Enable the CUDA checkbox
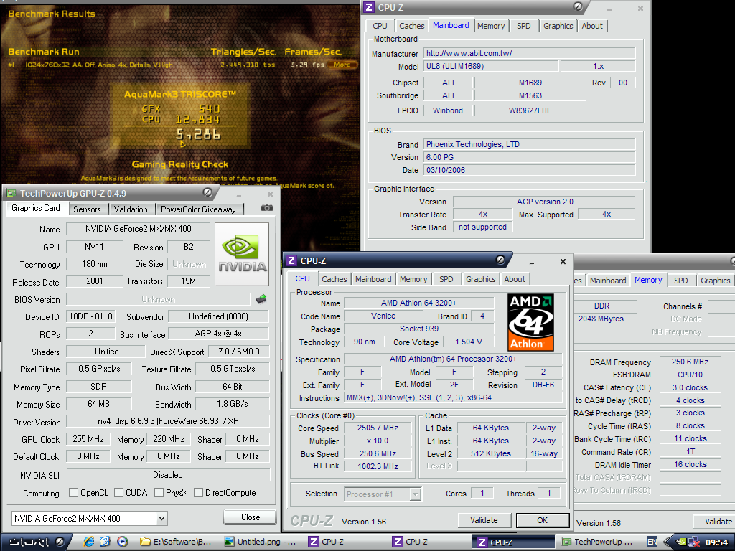This screenshot has height=551, width=735. pyautogui.click(x=118, y=493)
